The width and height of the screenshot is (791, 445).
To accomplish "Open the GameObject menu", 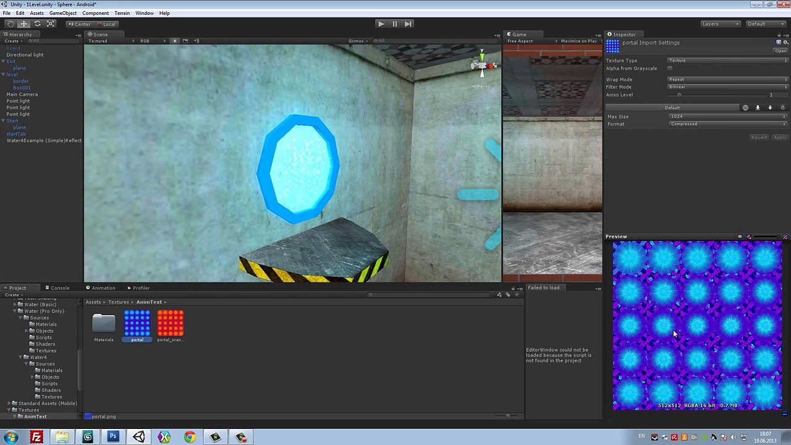I will tap(63, 13).
